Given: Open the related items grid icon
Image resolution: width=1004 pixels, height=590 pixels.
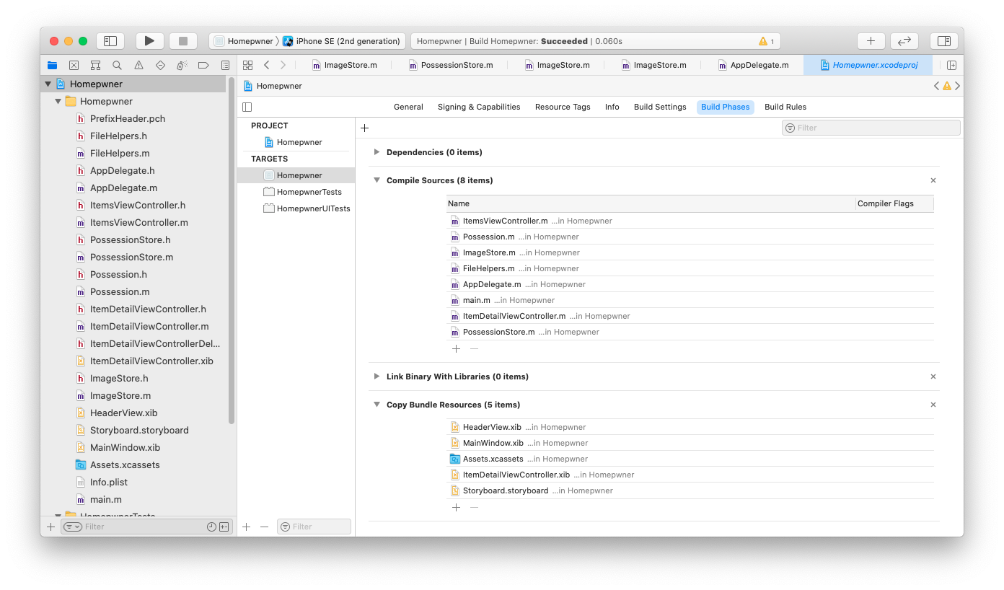Looking at the screenshot, I should (x=247, y=65).
